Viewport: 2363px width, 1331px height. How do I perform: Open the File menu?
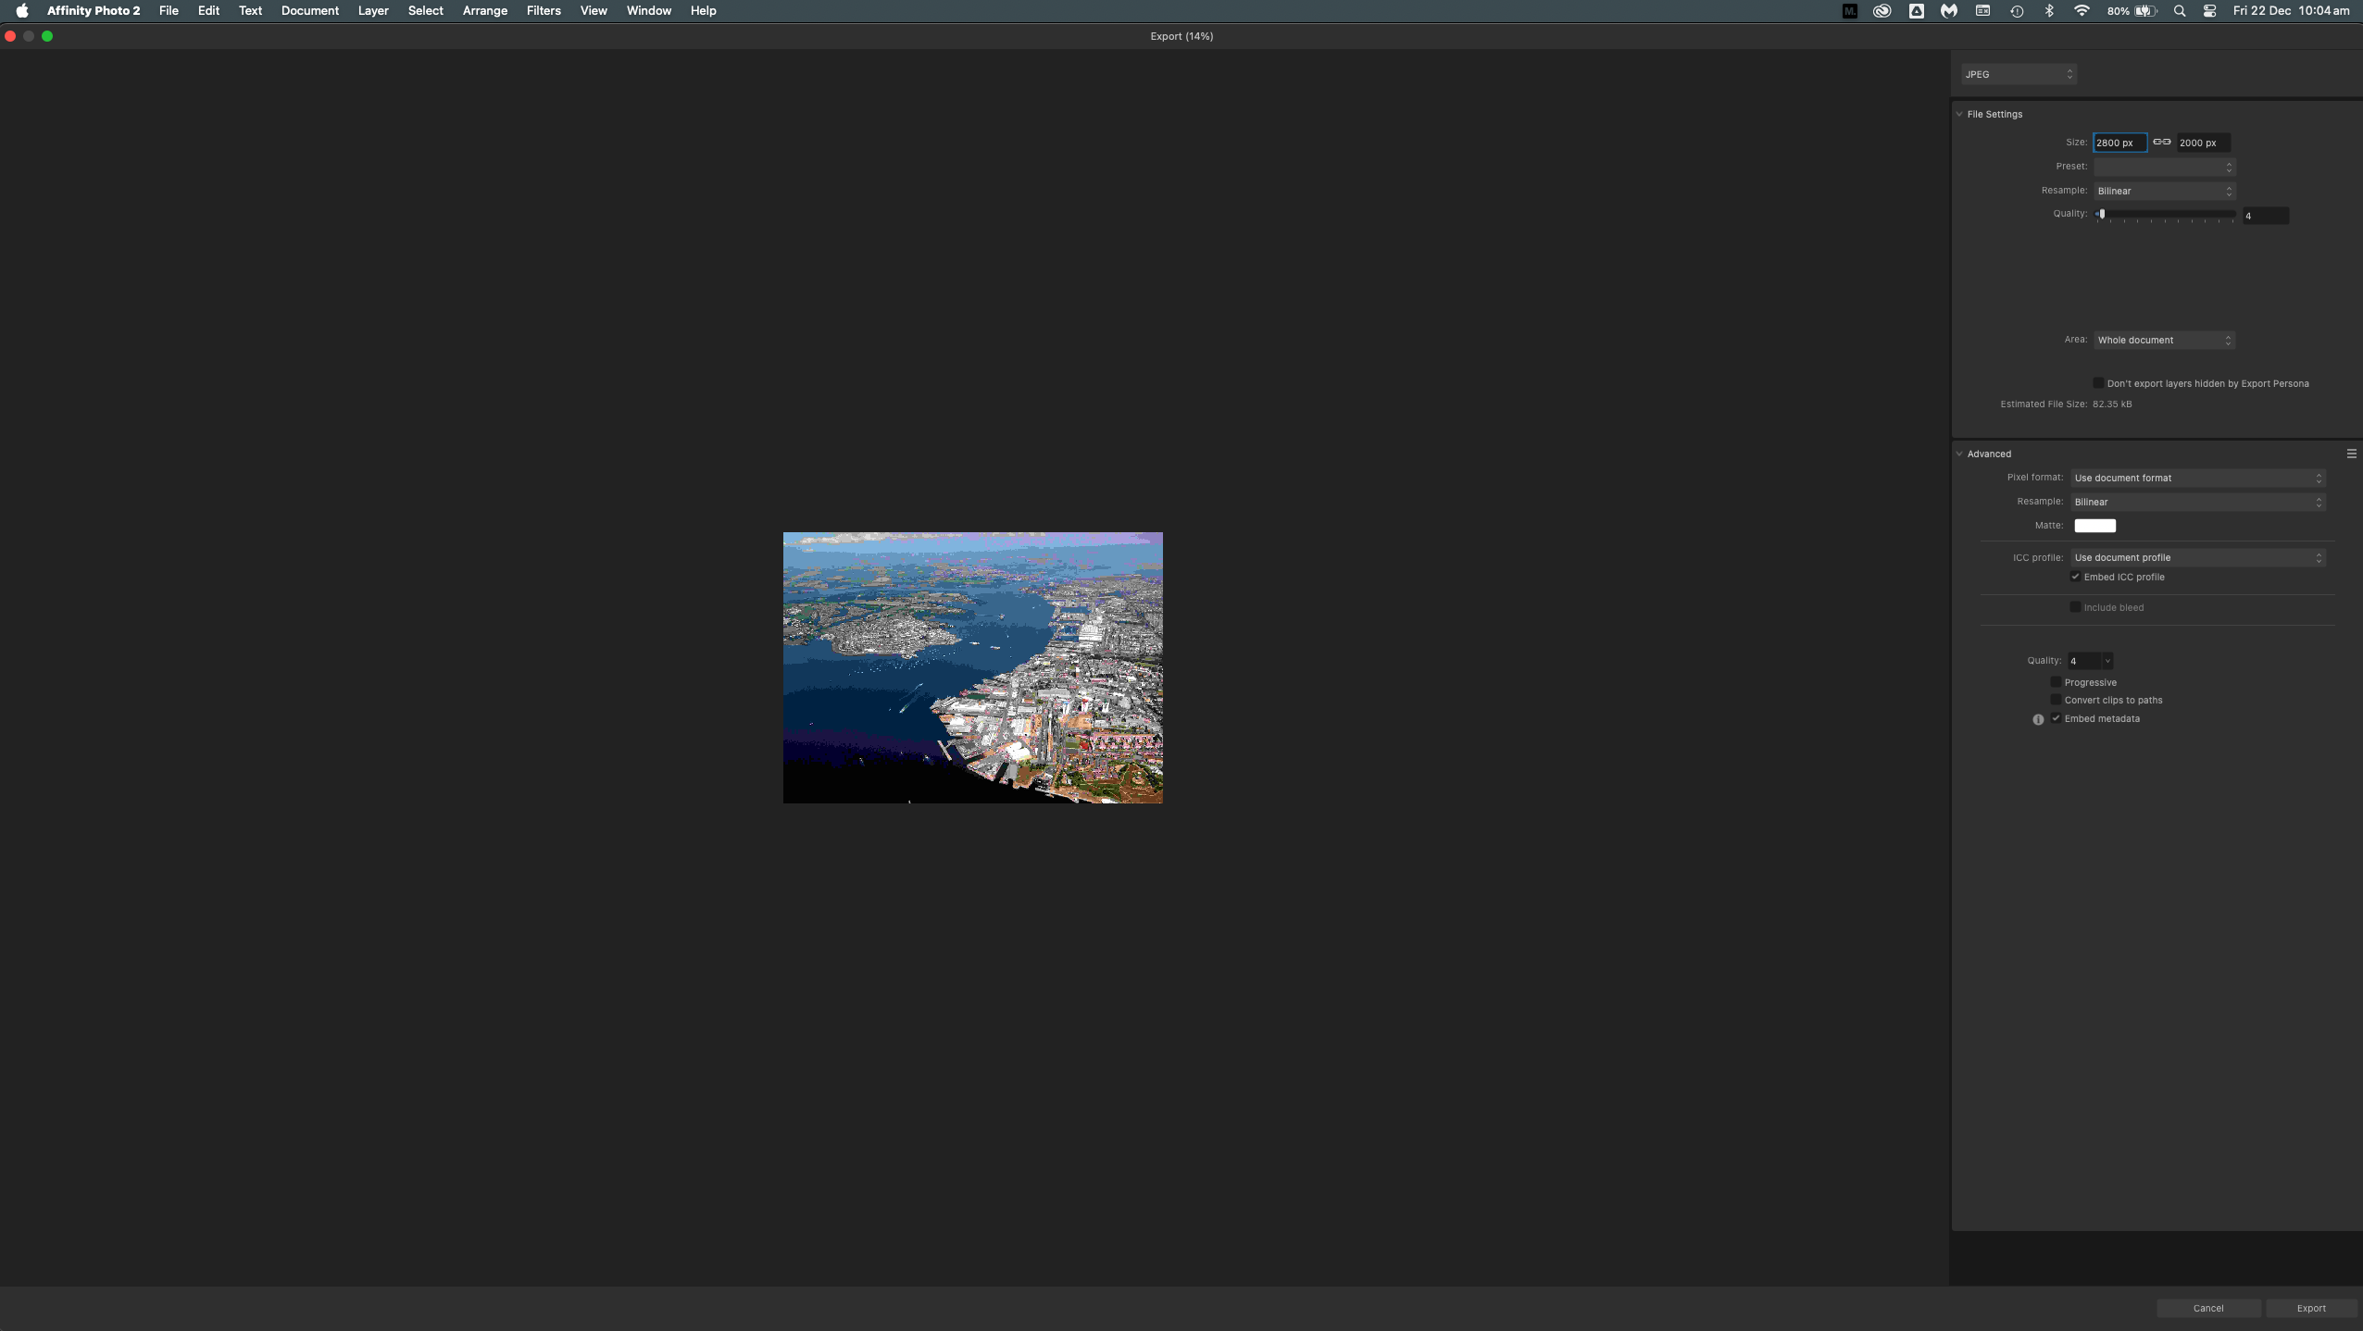[x=169, y=11]
